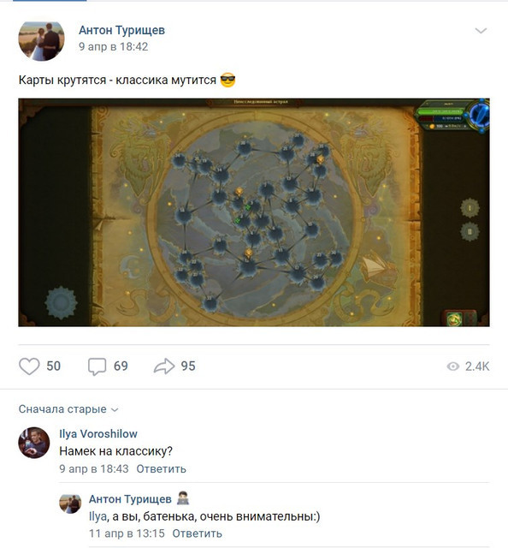Like the post with heart icon

coord(29,366)
